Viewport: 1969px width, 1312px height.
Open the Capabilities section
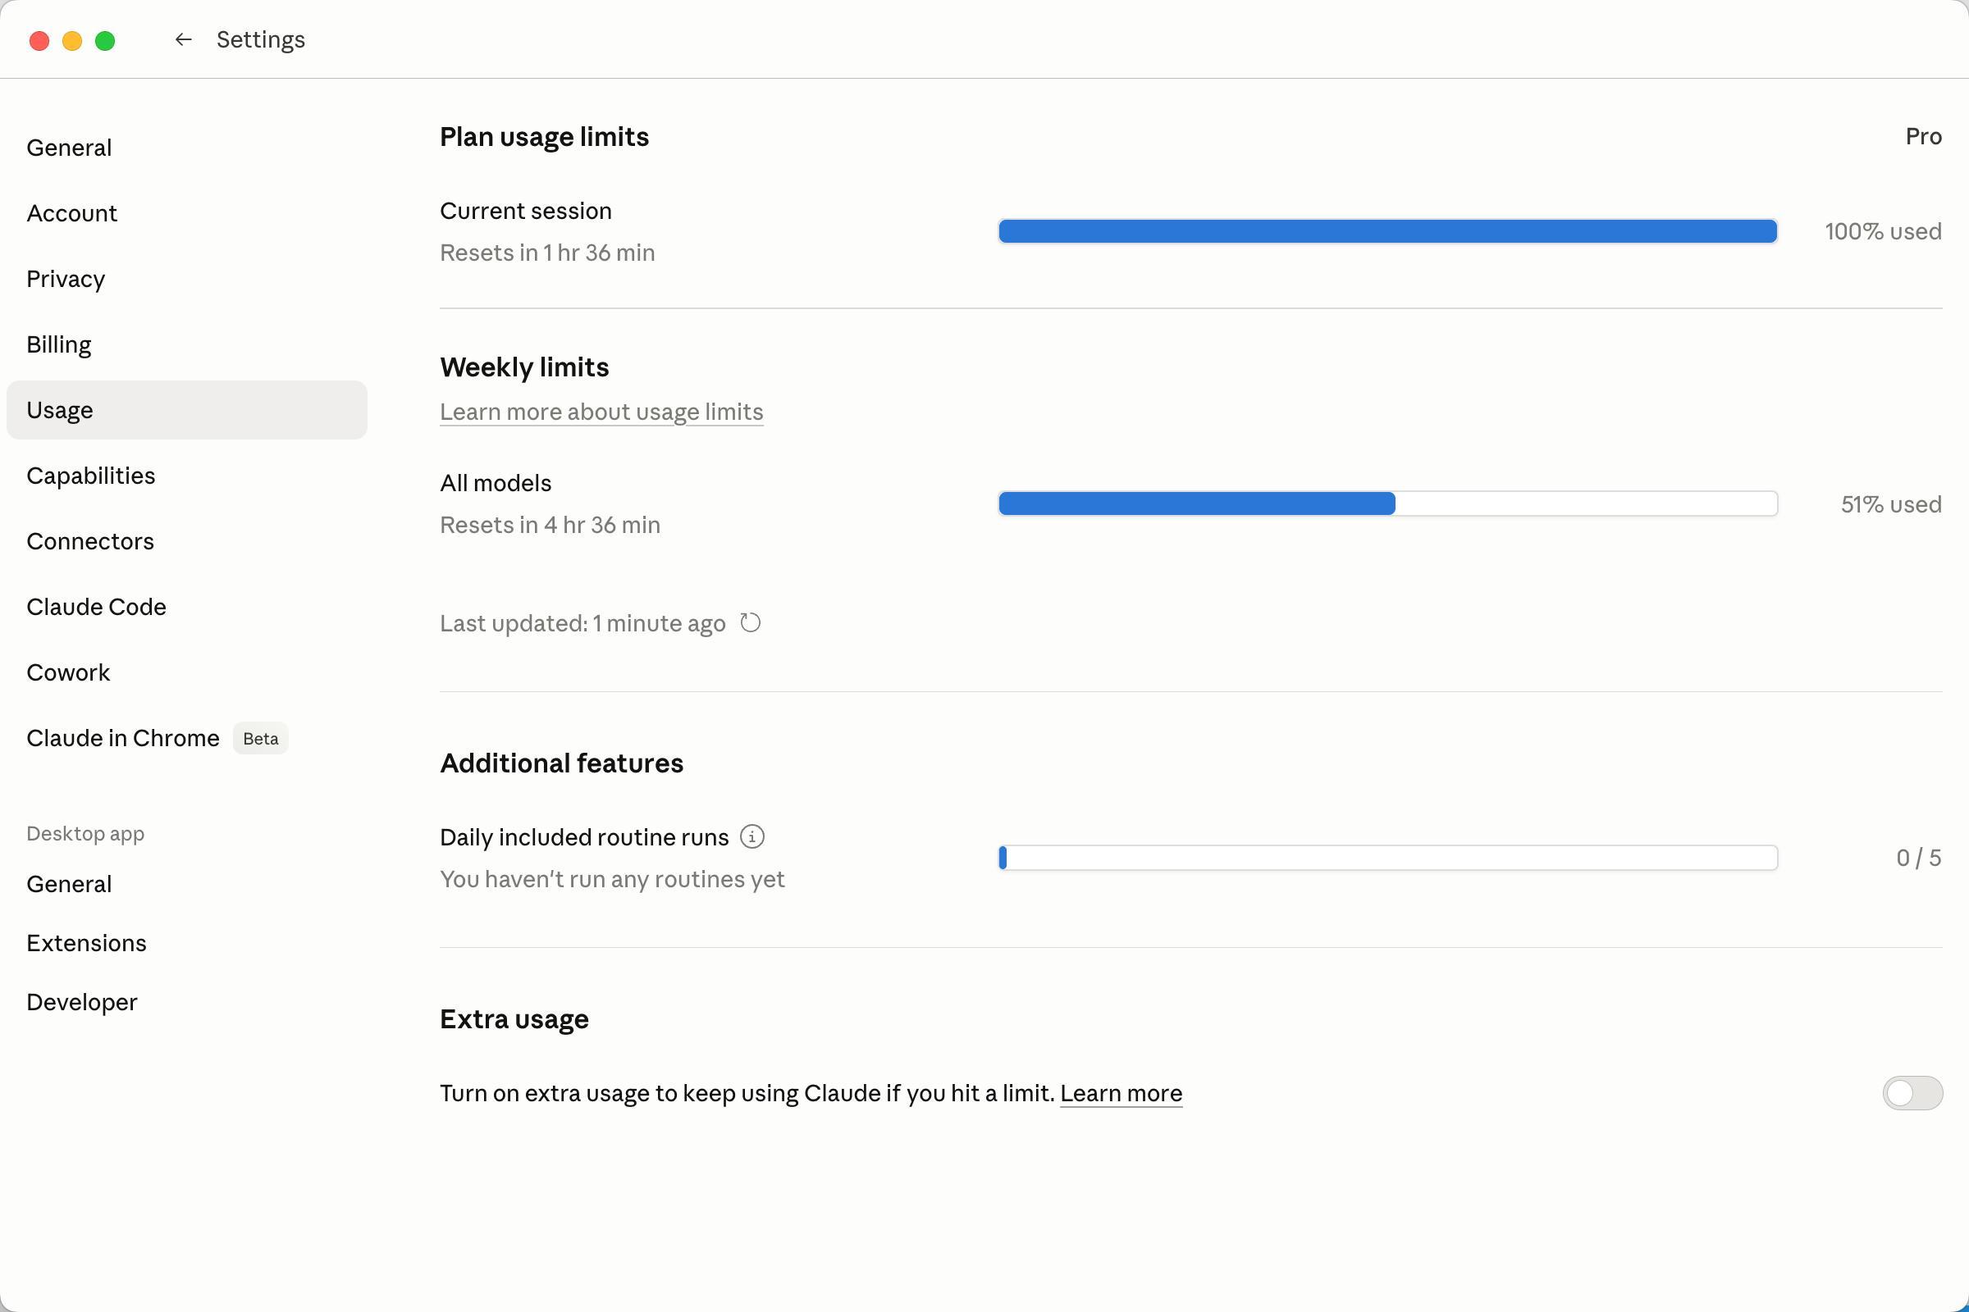pos(90,476)
